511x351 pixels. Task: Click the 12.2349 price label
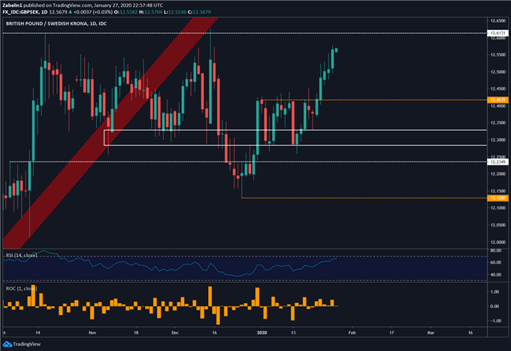[497, 162]
